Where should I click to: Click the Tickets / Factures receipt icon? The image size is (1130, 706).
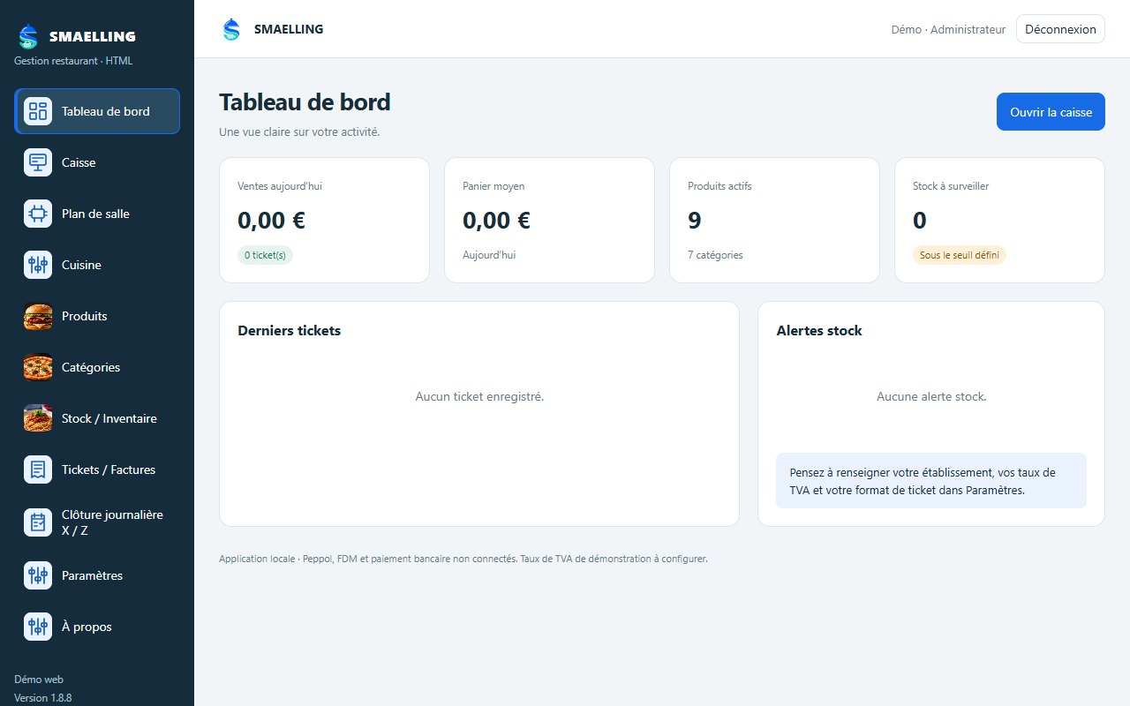coord(38,469)
